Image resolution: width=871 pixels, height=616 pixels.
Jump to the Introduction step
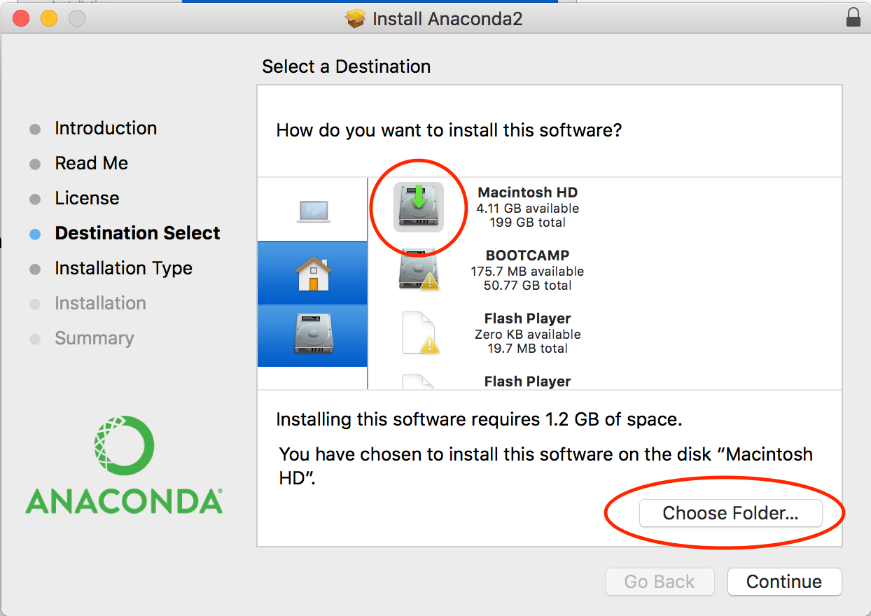[106, 128]
